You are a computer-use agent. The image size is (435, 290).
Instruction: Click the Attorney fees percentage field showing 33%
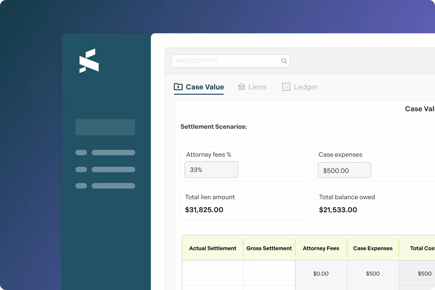(x=211, y=169)
